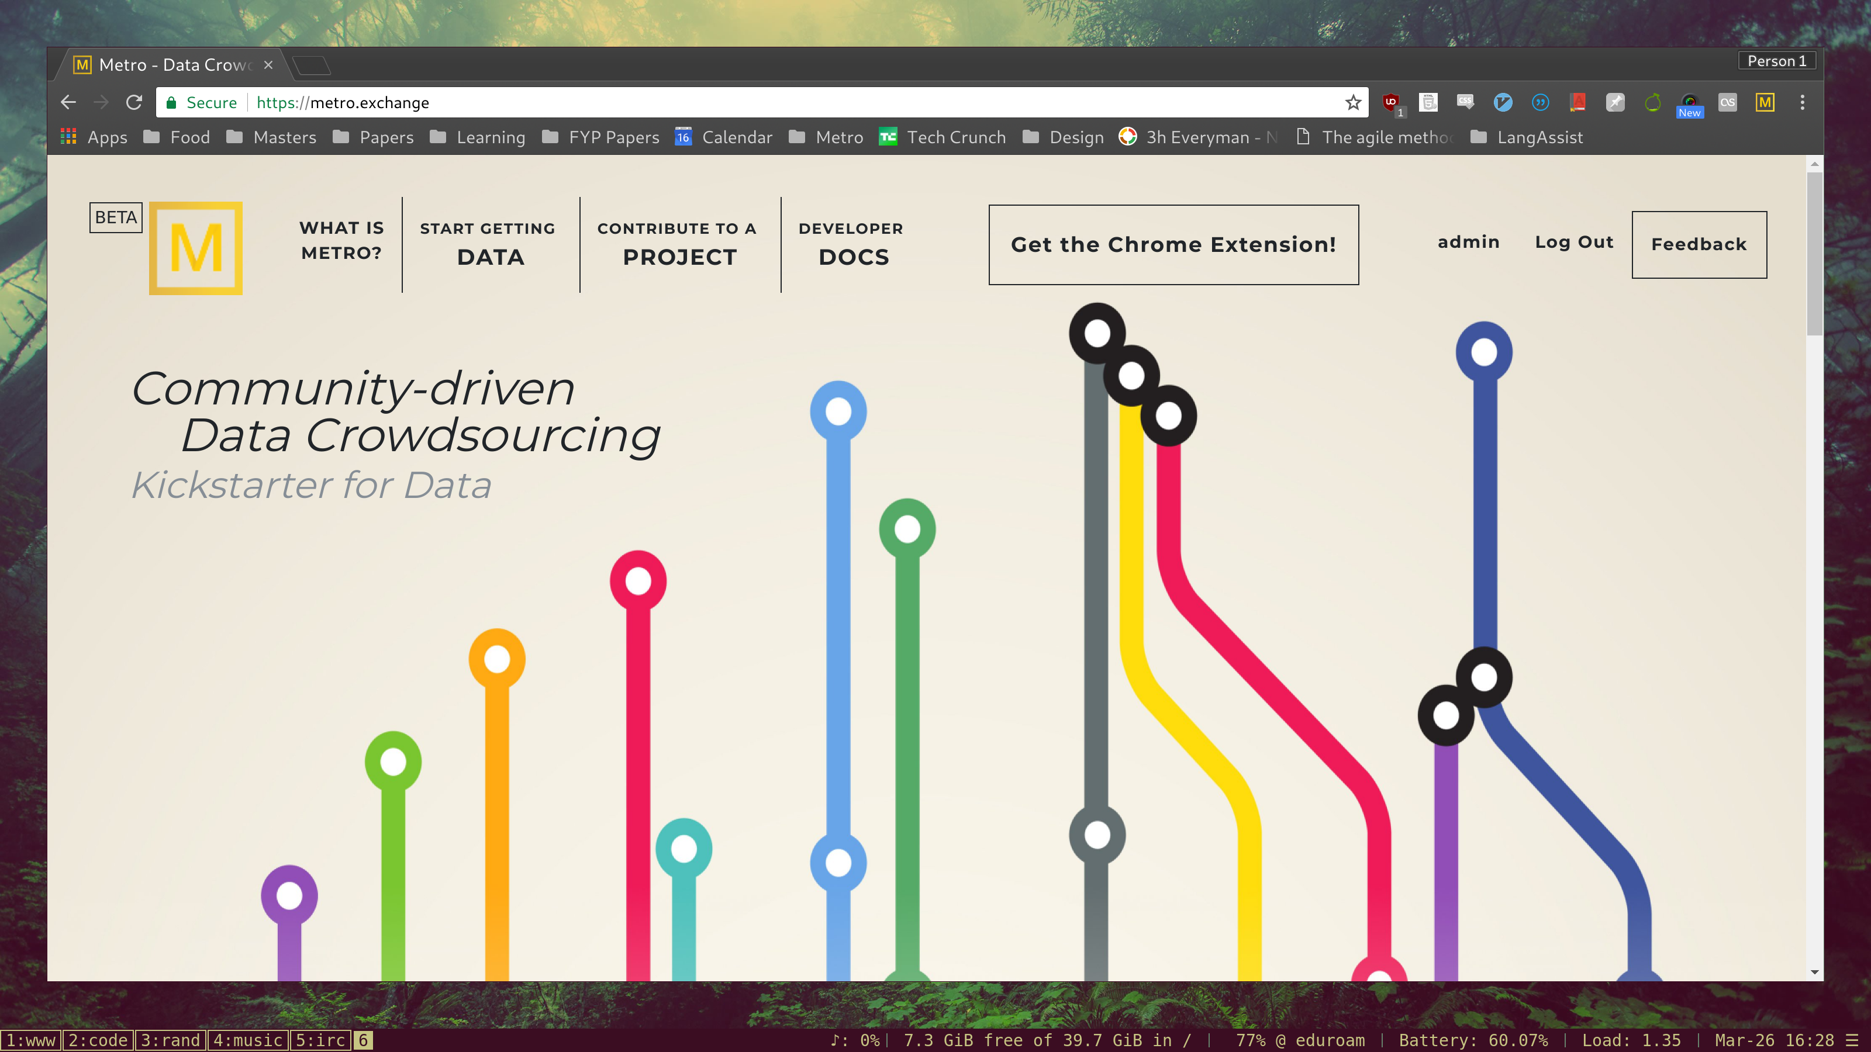Click the green flask extension icon
Screen dimensions: 1871x1052
tap(1653, 102)
